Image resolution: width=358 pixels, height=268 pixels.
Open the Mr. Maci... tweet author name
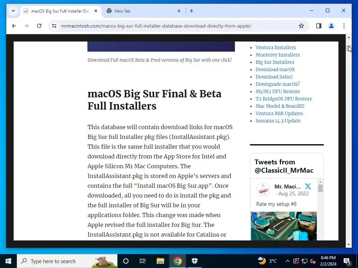click(287, 186)
